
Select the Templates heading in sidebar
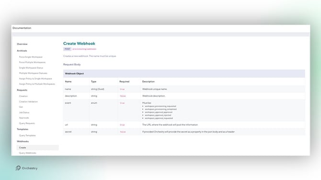(23, 129)
